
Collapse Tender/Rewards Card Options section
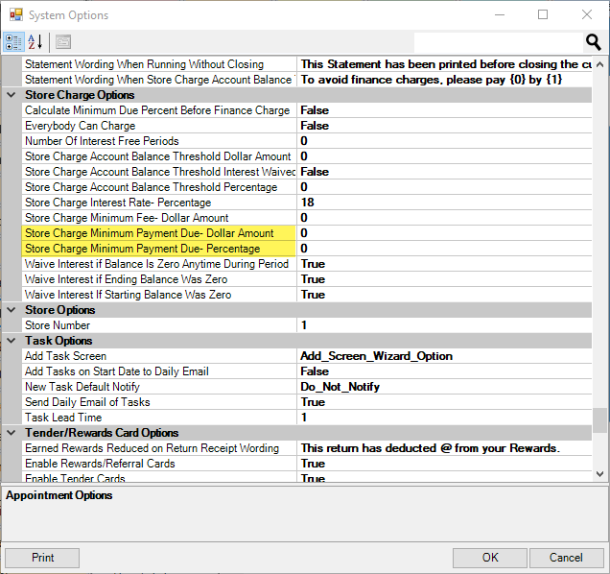(12, 433)
